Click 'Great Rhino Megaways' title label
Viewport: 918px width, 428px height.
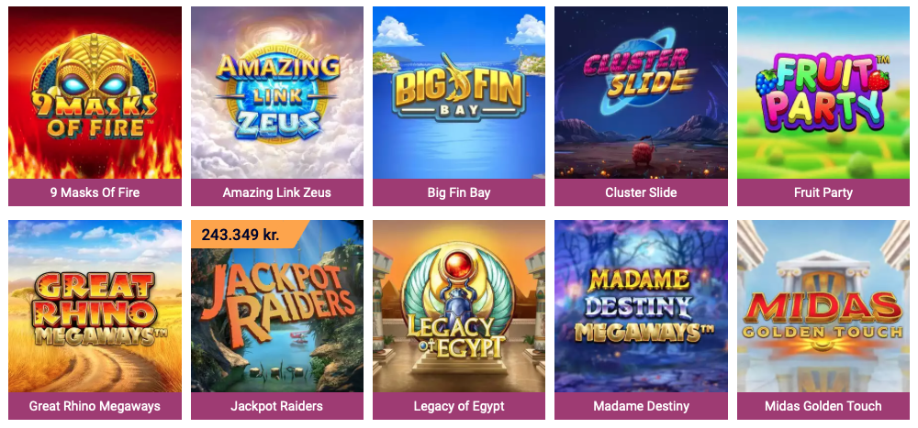coord(95,406)
